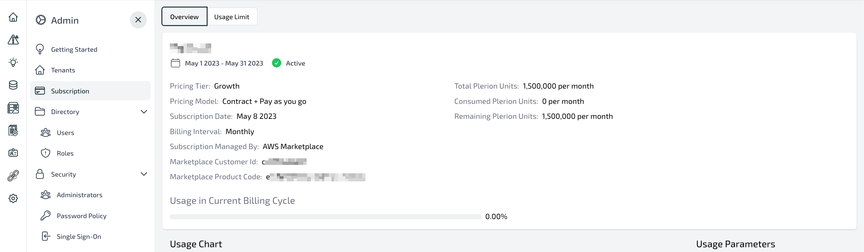Click the billing cycle usage progress bar
Screen dimensions: 864x252
[325, 216]
